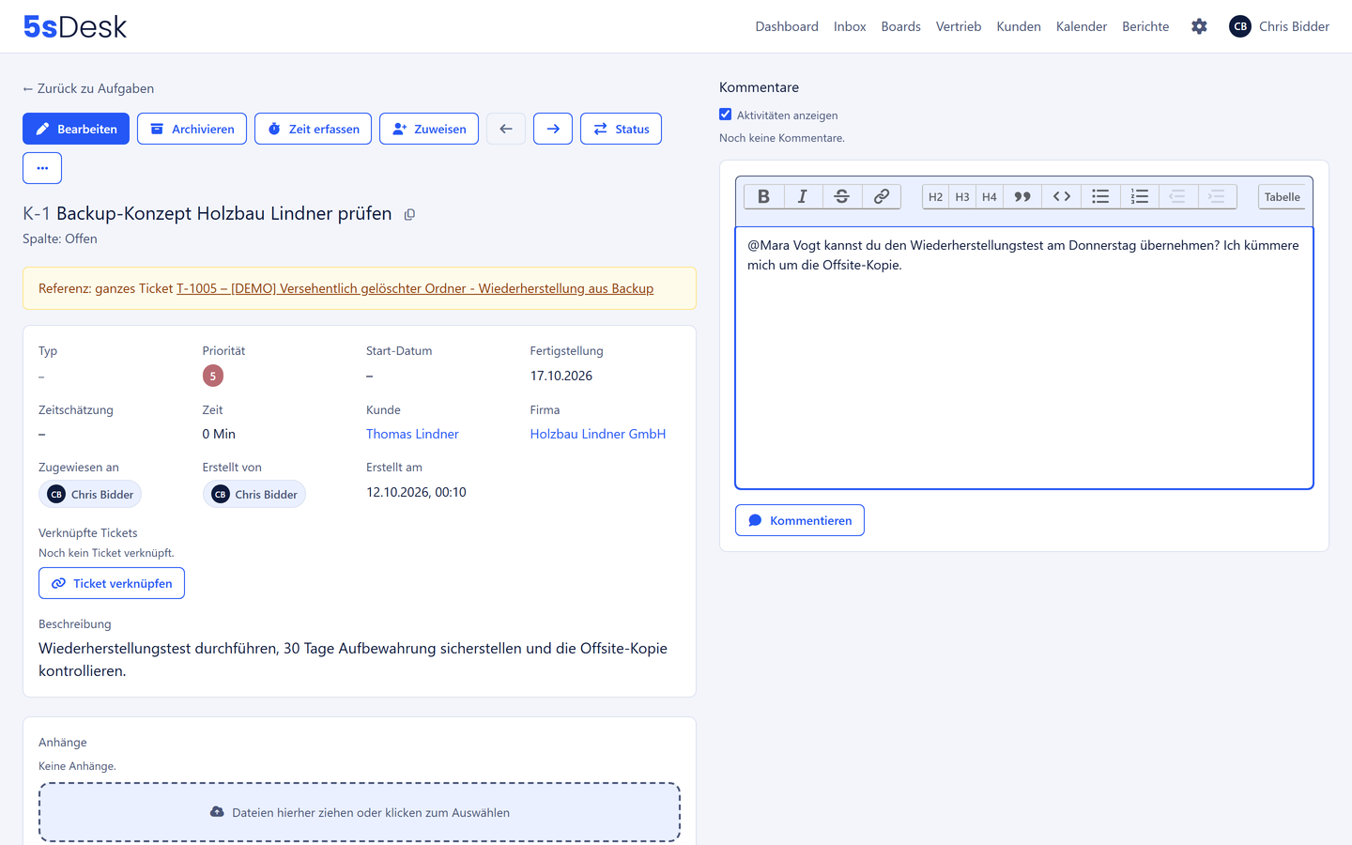Viewport: 1352px width, 845px height.
Task: Decrease indent in comment editor
Action: click(x=1178, y=196)
